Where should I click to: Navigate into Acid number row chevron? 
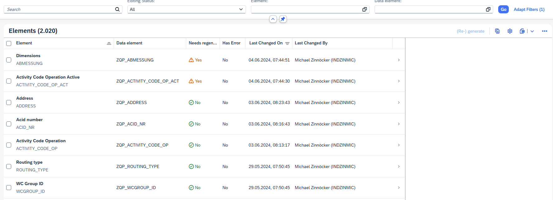pyautogui.click(x=399, y=124)
